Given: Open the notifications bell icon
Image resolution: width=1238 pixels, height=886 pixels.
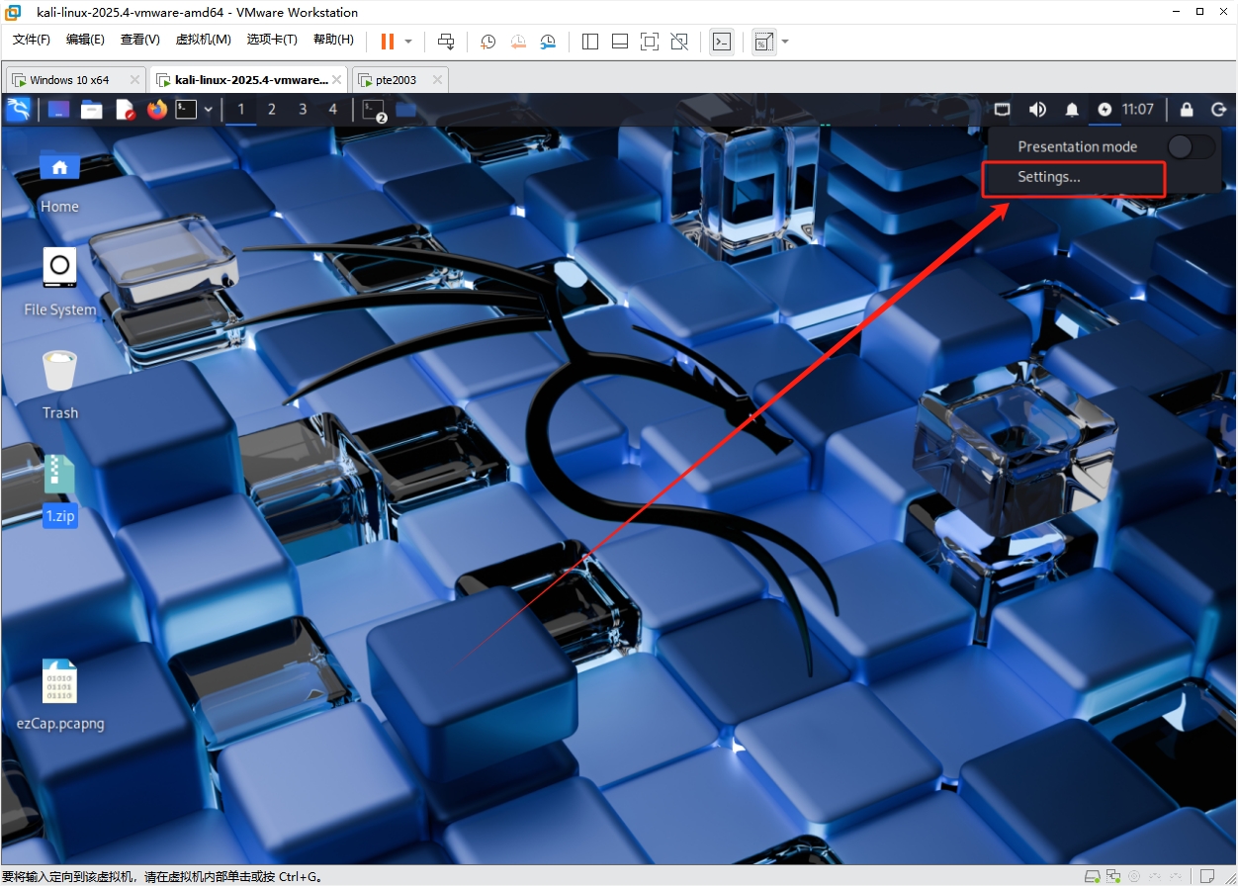Looking at the screenshot, I should coord(1072,110).
